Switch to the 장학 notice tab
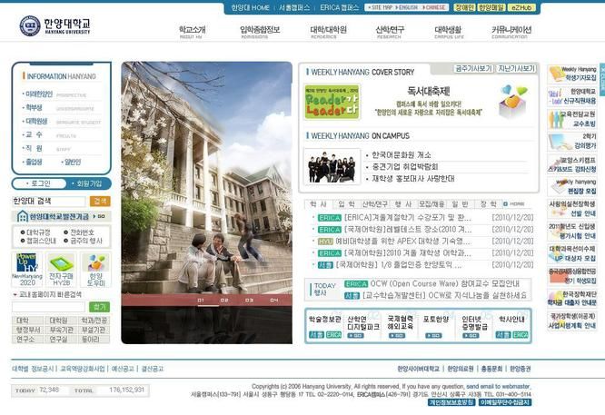The width and height of the screenshot is (605, 415). 488,204
